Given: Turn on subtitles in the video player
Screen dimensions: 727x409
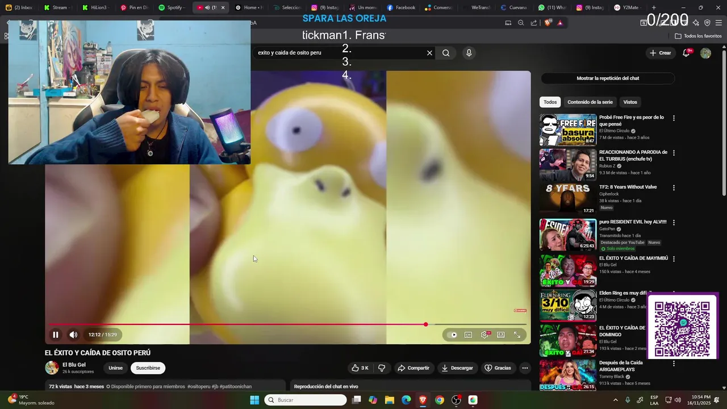Looking at the screenshot, I should point(469,335).
